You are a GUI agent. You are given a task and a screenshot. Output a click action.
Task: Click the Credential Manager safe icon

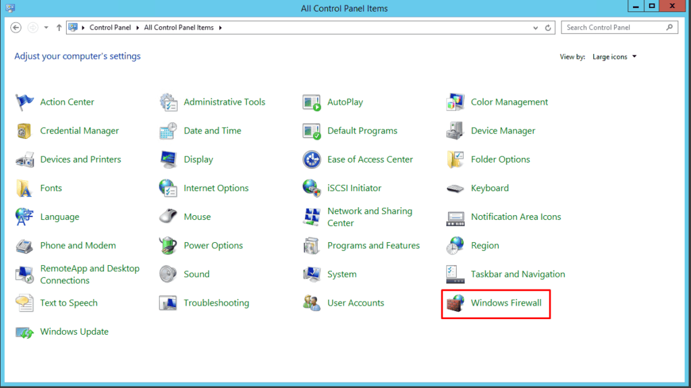(24, 131)
